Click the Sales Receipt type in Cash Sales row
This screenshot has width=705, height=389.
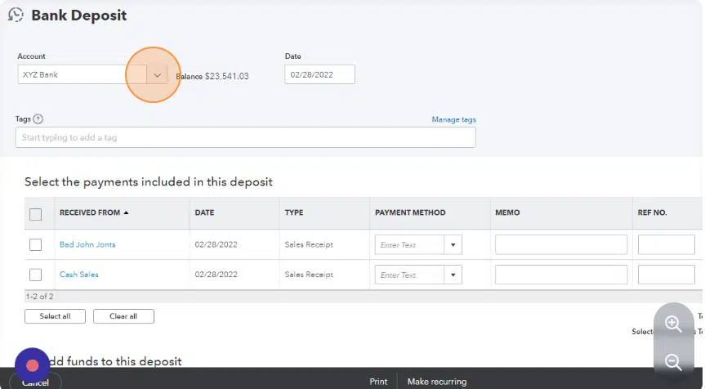(x=309, y=275)
